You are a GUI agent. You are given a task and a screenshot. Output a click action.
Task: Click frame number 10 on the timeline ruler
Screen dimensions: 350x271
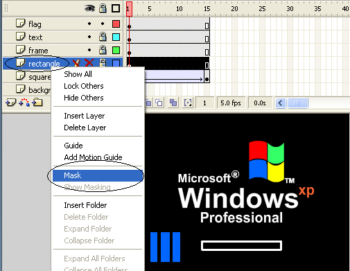(x=180, y=9)
